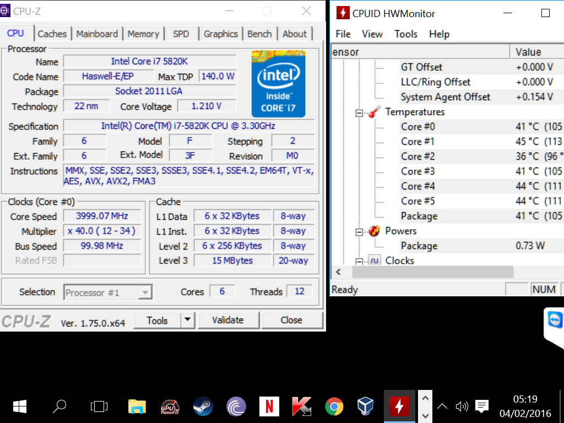
Task: Click the Validate button
Action: 228,320
